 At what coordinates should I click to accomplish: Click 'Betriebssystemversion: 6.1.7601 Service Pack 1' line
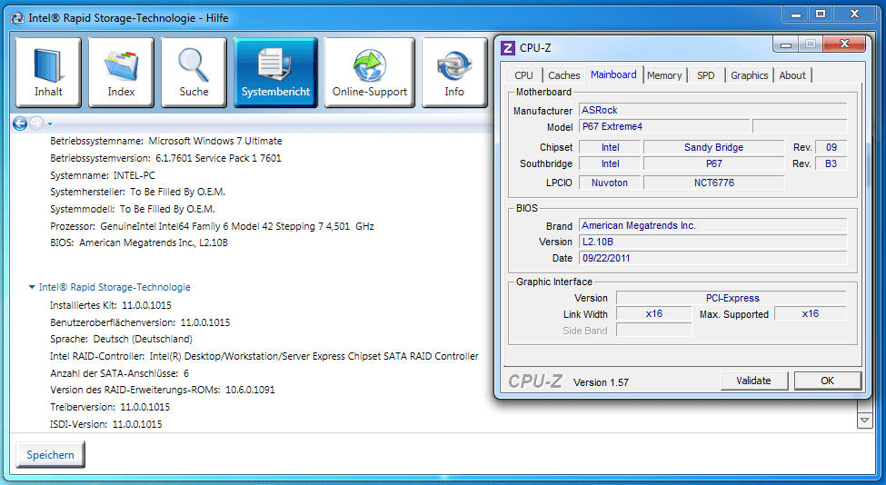tap(165, 158)
